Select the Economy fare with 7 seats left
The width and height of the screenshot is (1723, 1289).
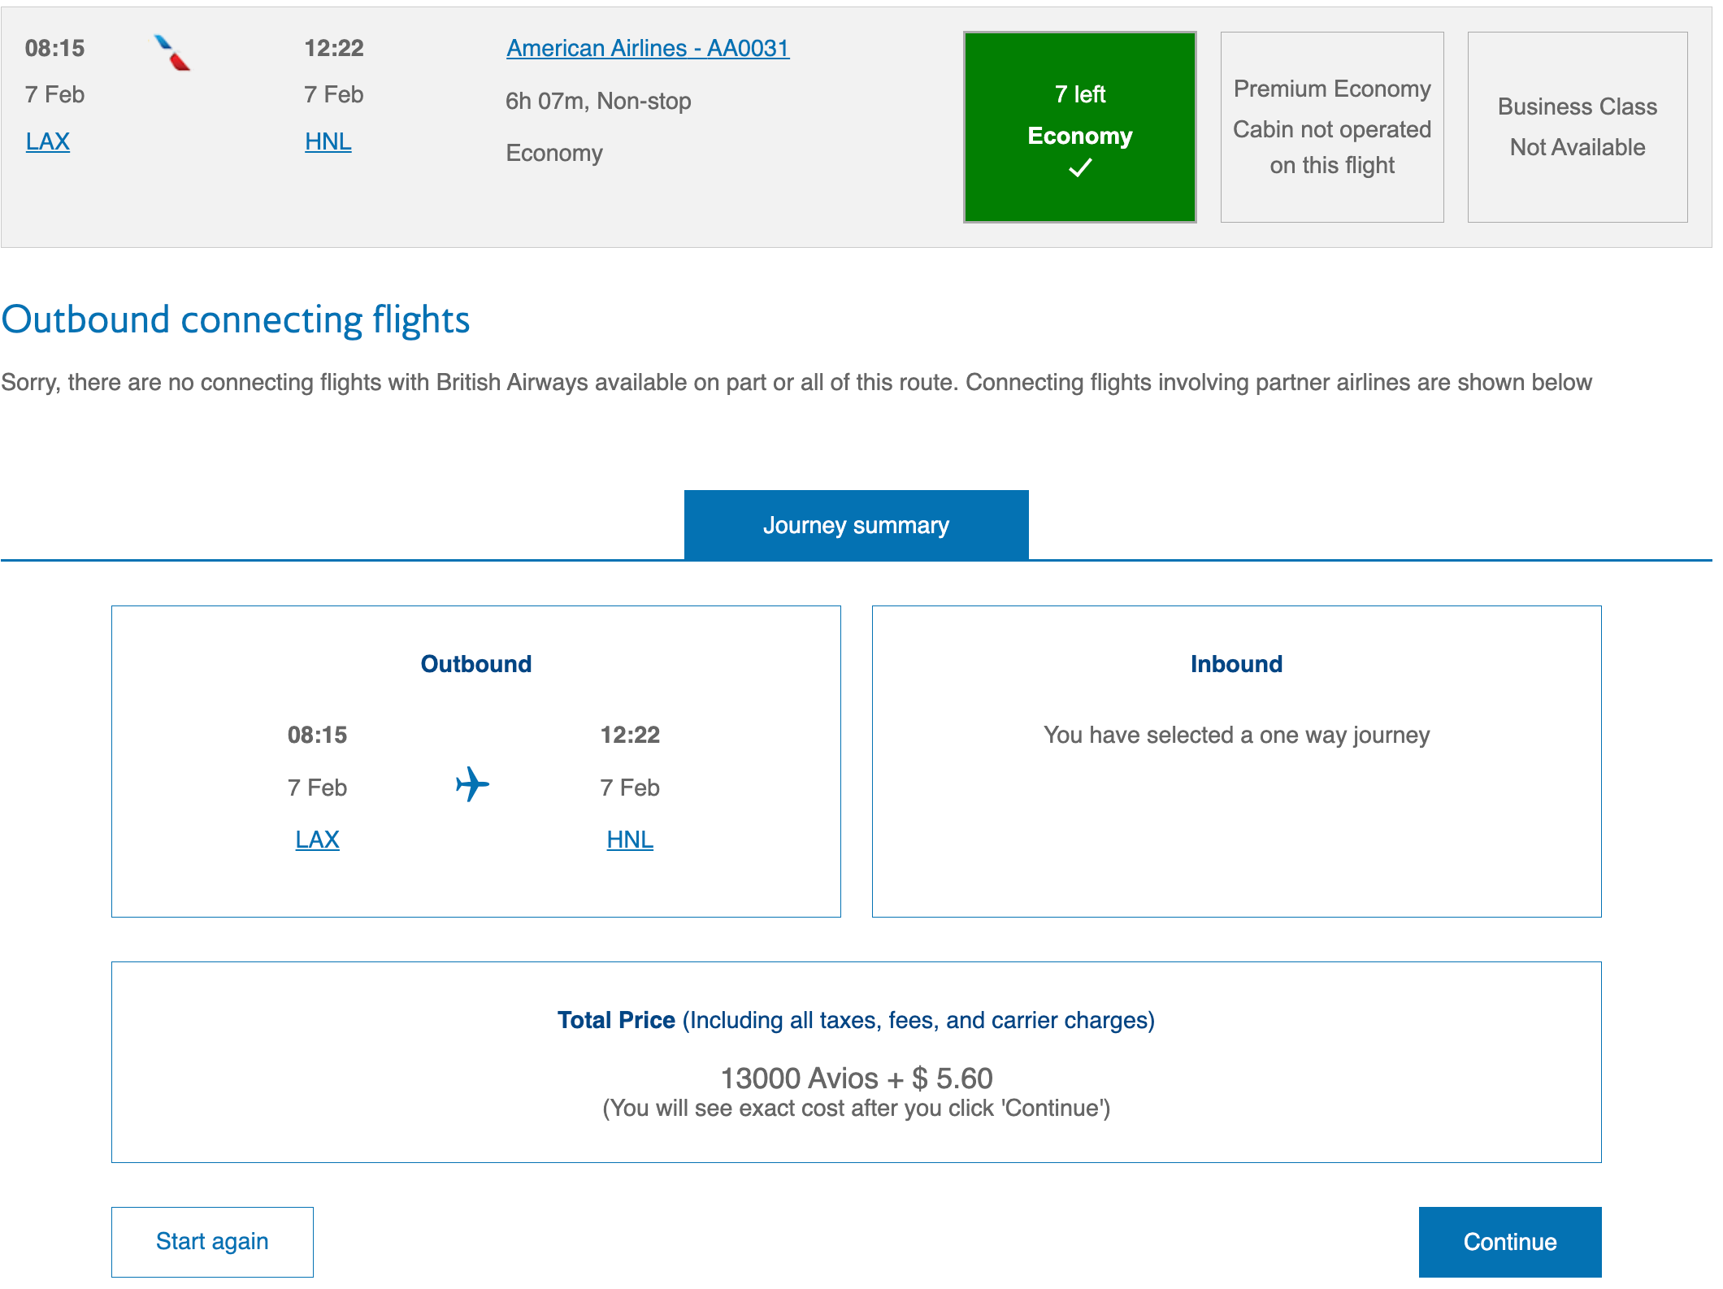point(1079,126)
